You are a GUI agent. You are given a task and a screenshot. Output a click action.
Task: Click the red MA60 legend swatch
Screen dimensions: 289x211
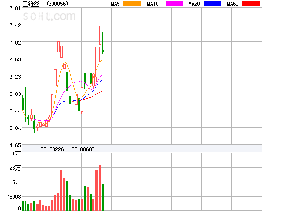coord(251,3)
